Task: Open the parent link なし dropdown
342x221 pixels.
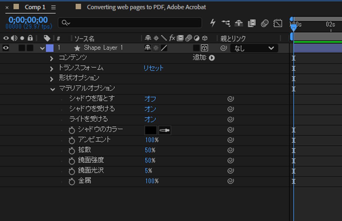Action: click(254, 48)
